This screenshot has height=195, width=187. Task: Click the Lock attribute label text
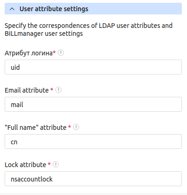tap(26, 165)
